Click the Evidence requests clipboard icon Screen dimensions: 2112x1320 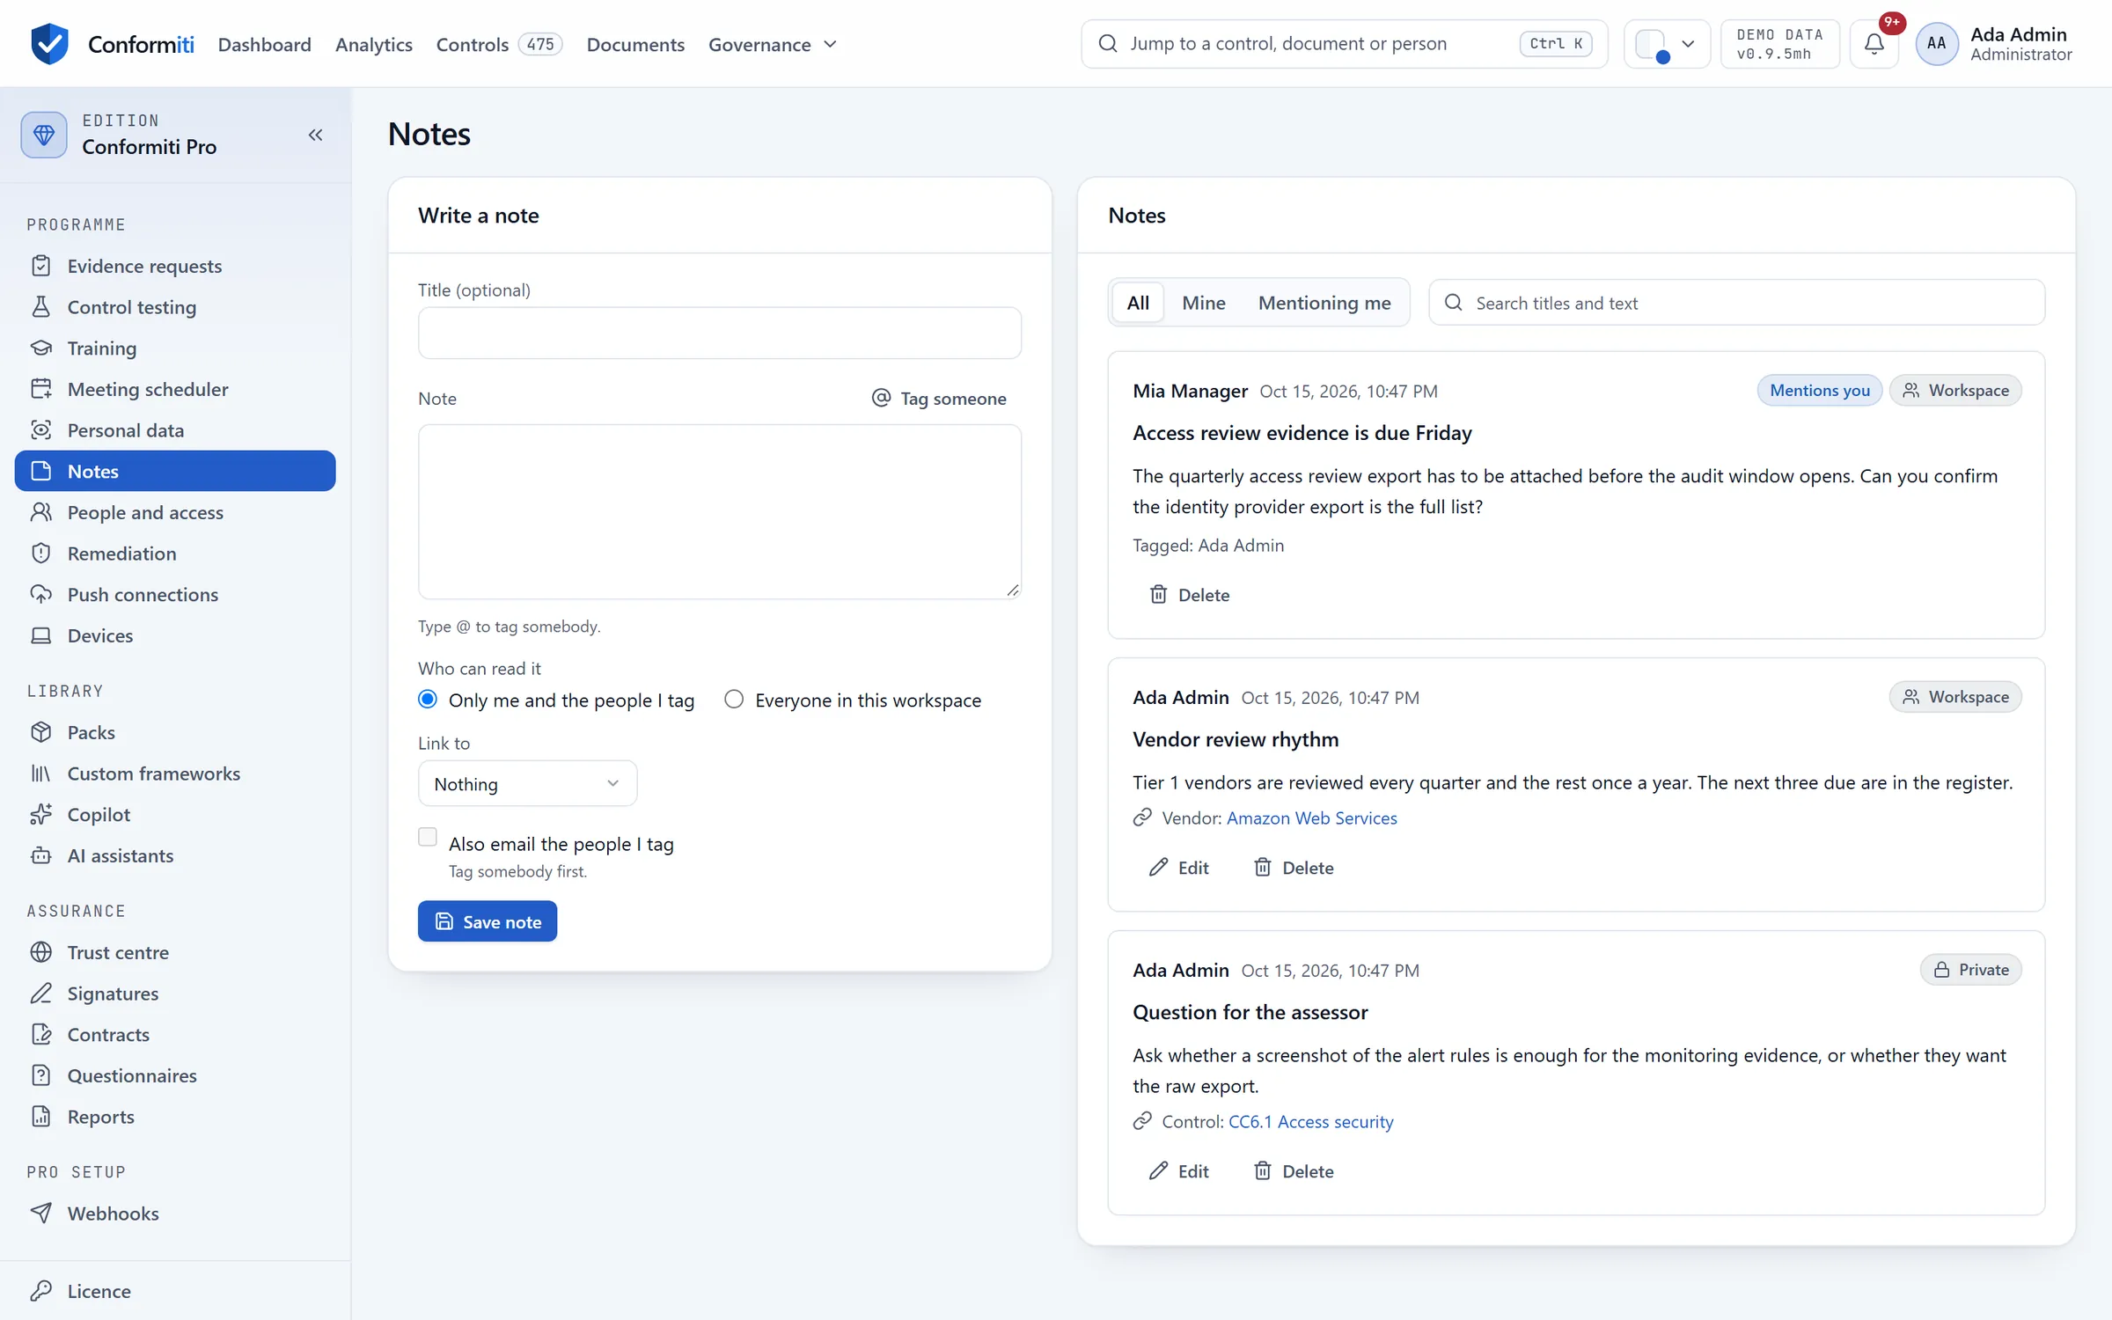(x=41, y=266)
